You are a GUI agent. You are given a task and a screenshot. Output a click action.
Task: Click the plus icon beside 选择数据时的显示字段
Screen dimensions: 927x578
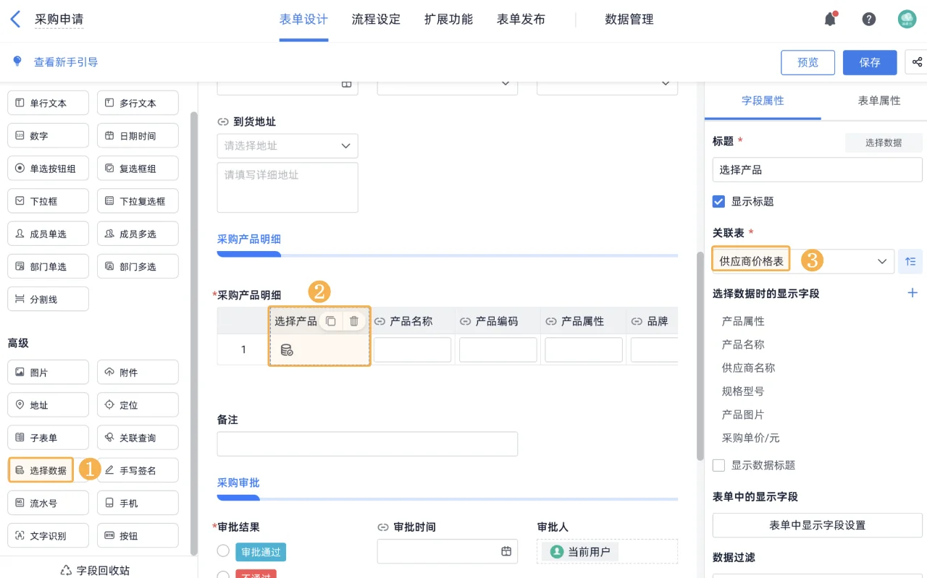point(913,293)
